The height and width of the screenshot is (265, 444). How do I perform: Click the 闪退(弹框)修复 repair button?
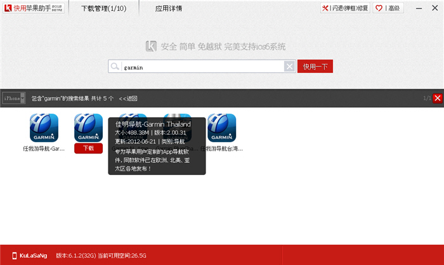coord(345,8)
